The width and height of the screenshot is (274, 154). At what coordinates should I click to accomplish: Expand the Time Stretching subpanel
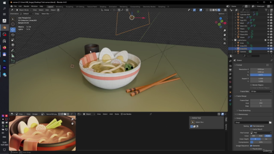click(x=237, y=110)
